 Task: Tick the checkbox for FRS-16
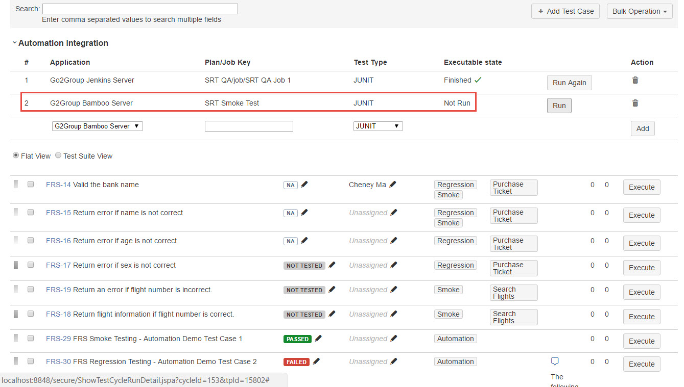tap(31, 240)
